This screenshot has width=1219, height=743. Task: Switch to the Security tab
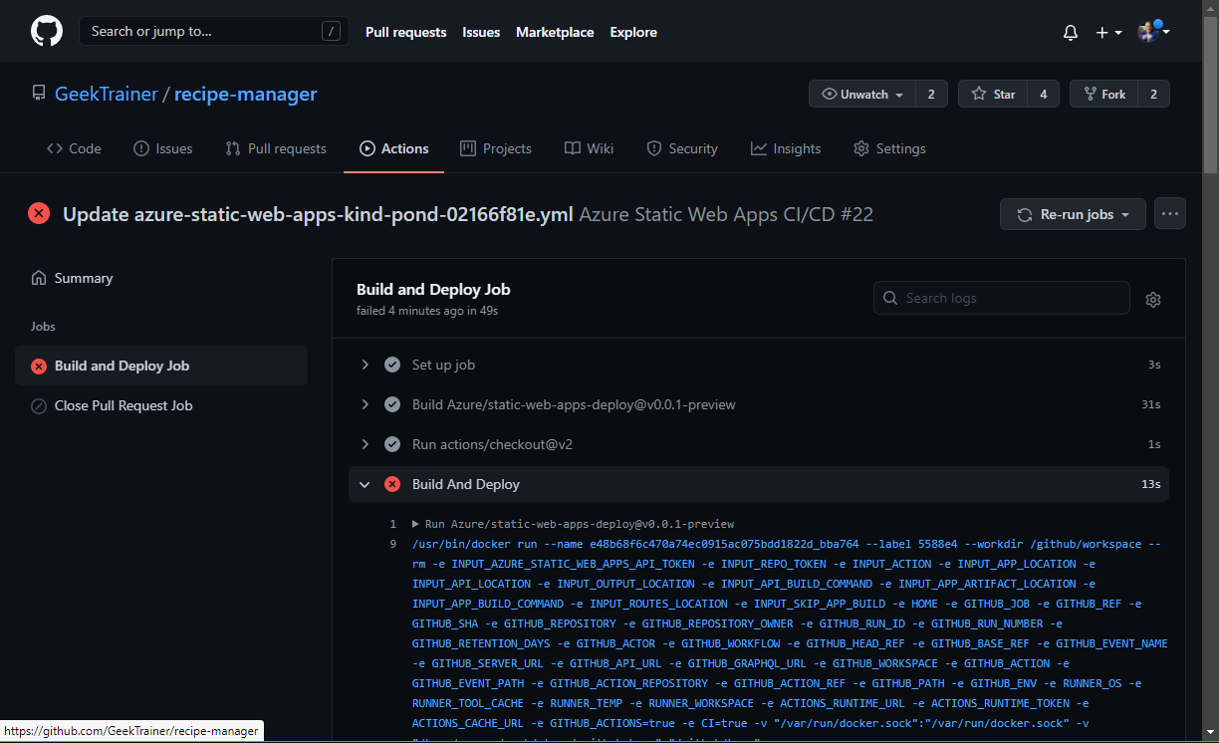[682, 147]
